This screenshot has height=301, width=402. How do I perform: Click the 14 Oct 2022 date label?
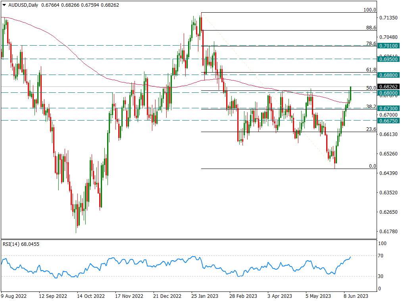(x=91, y=296)
